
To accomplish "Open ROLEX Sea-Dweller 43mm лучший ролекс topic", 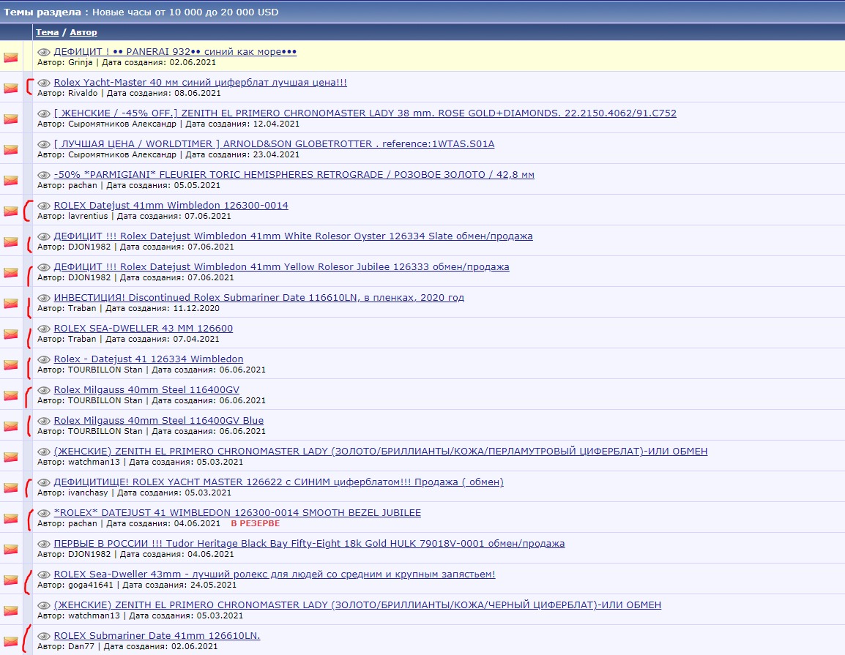I will (275, 574).
